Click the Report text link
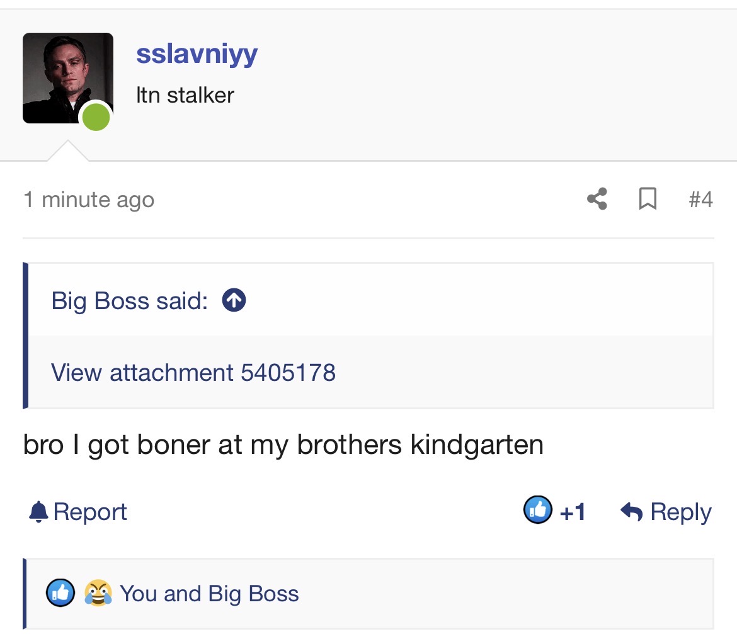This screenshot has width=737, height=634. coord(90,512)
